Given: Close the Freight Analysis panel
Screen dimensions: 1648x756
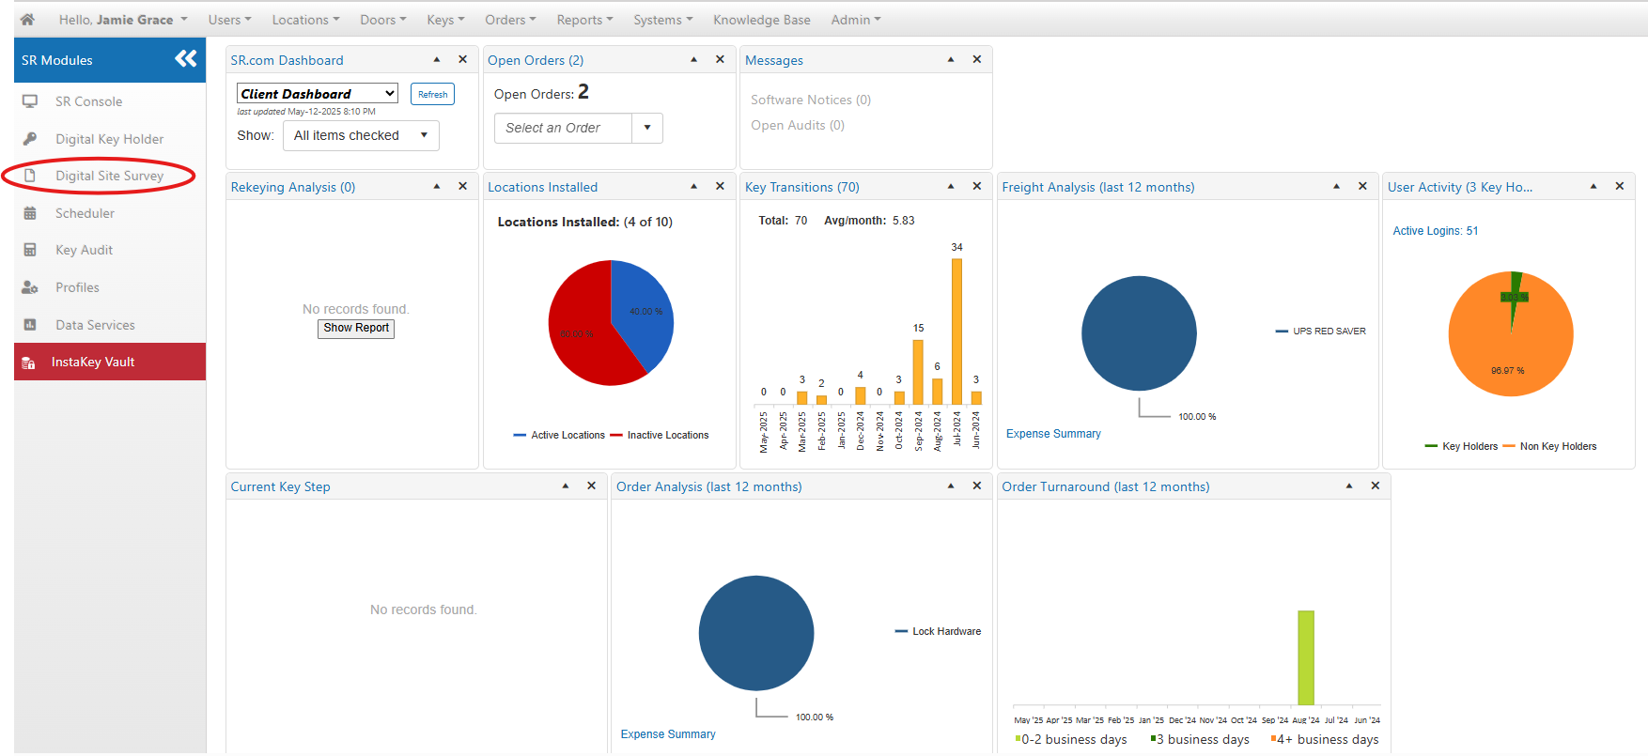Looking at the screenshot, I should (x=1362, y=186).
